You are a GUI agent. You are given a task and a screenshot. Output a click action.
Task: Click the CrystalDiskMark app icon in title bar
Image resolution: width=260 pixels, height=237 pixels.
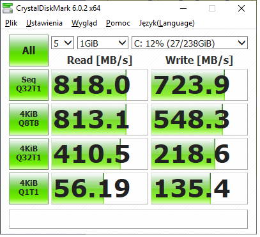(8, 8)
